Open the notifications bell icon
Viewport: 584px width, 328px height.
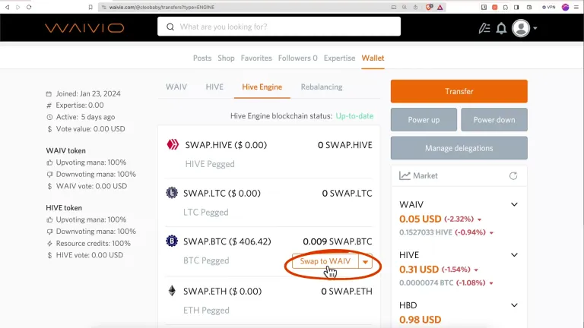[x=501, y=28]
